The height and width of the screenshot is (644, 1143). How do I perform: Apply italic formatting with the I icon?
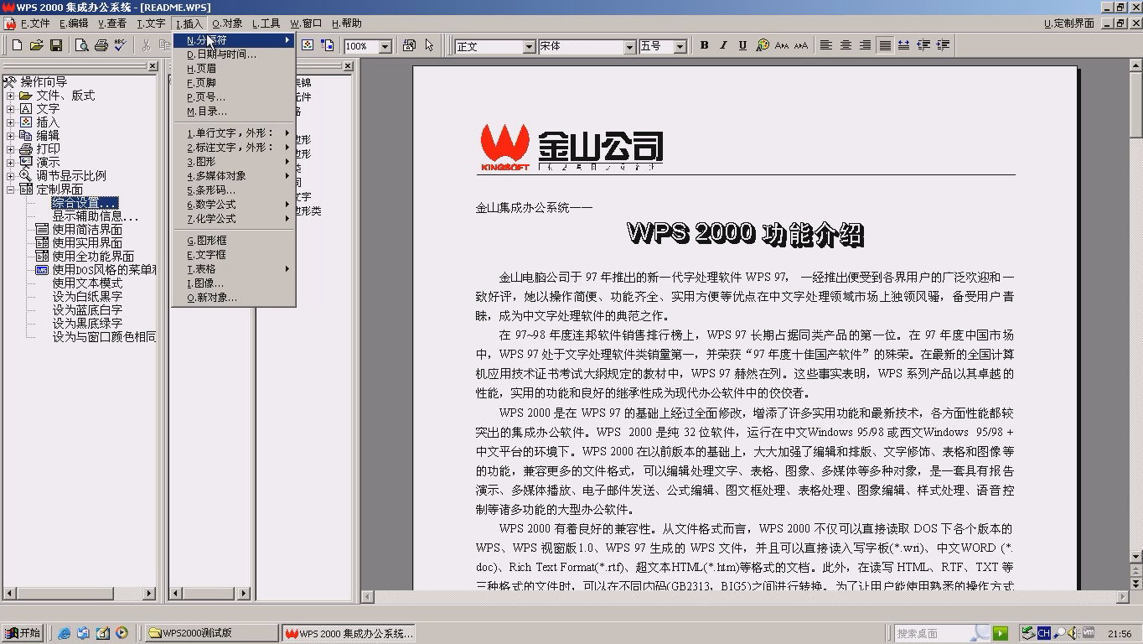(723, 45)
